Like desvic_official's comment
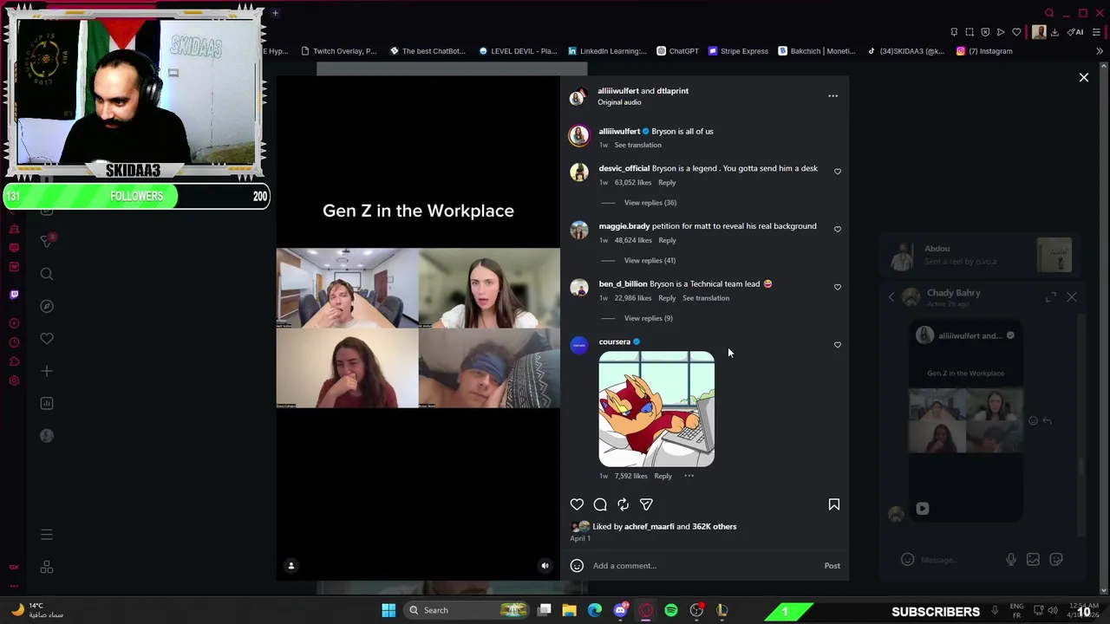1110x624 pixels. [x=838, y=172]
